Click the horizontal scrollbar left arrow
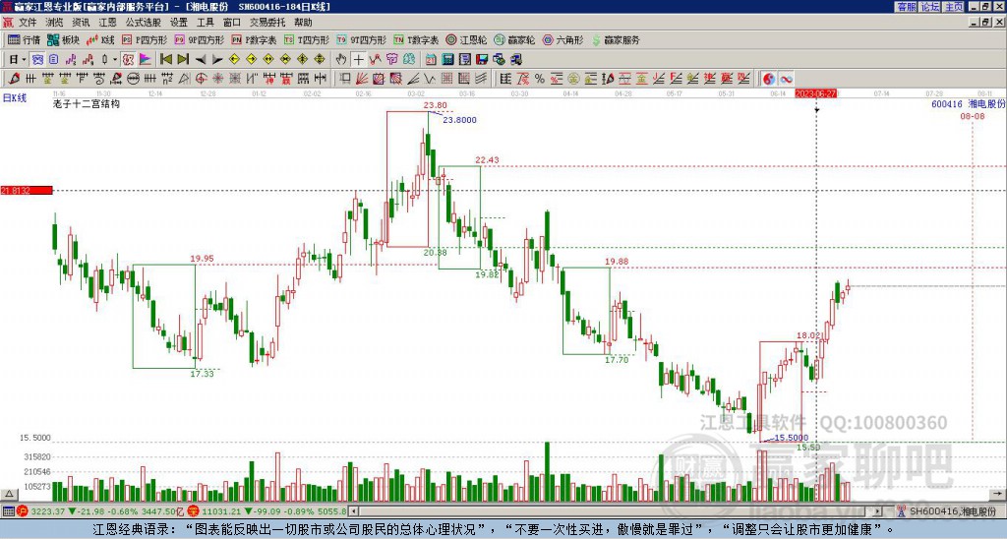 click(353, 511)
